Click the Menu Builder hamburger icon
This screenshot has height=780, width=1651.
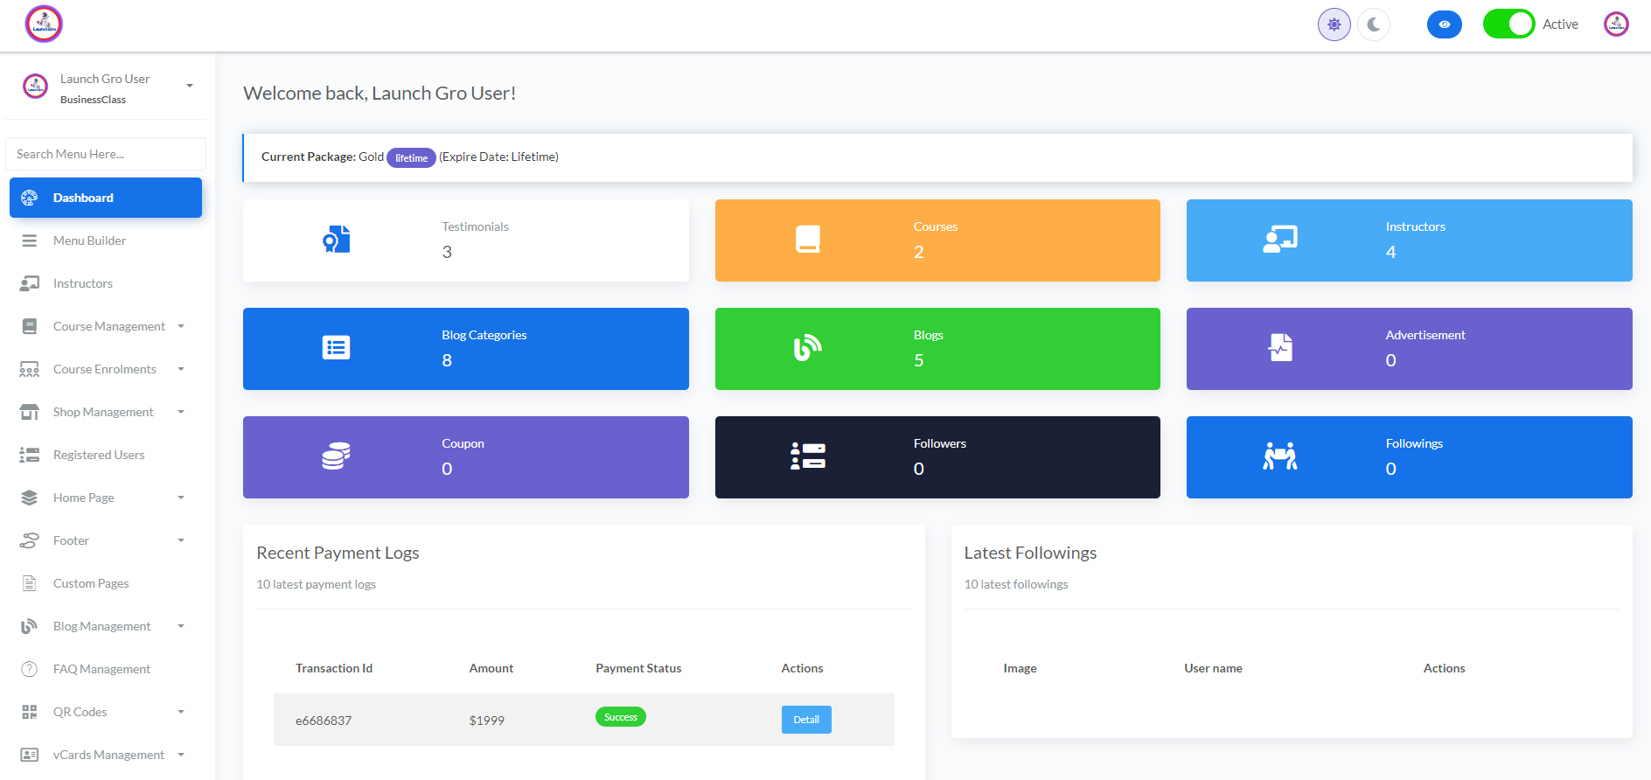30,240
